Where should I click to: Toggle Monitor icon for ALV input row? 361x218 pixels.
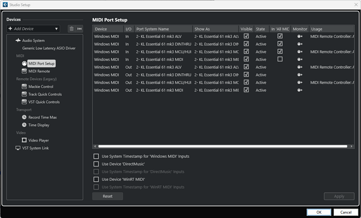pyautogui.click(x=300, y=36)
